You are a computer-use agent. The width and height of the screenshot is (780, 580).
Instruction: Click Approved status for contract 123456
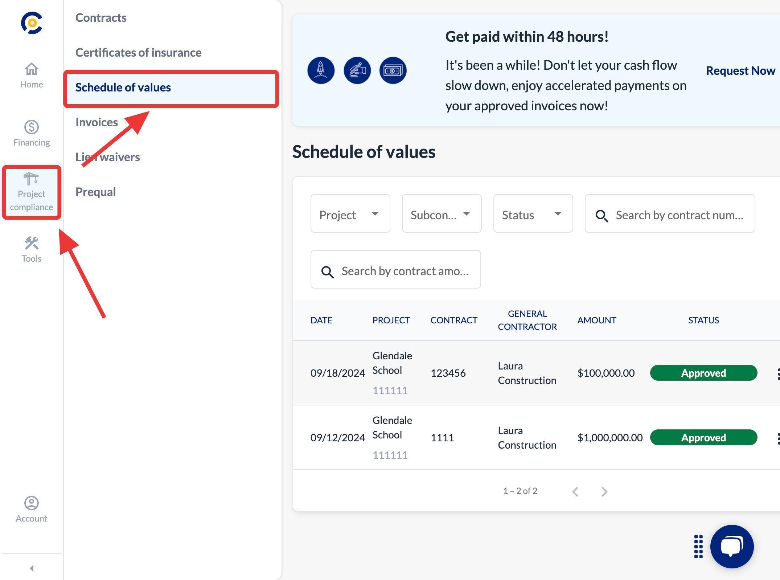703,373
